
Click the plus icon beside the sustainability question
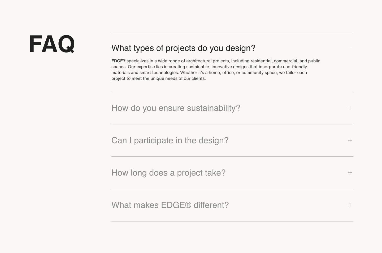coord(350,108)
